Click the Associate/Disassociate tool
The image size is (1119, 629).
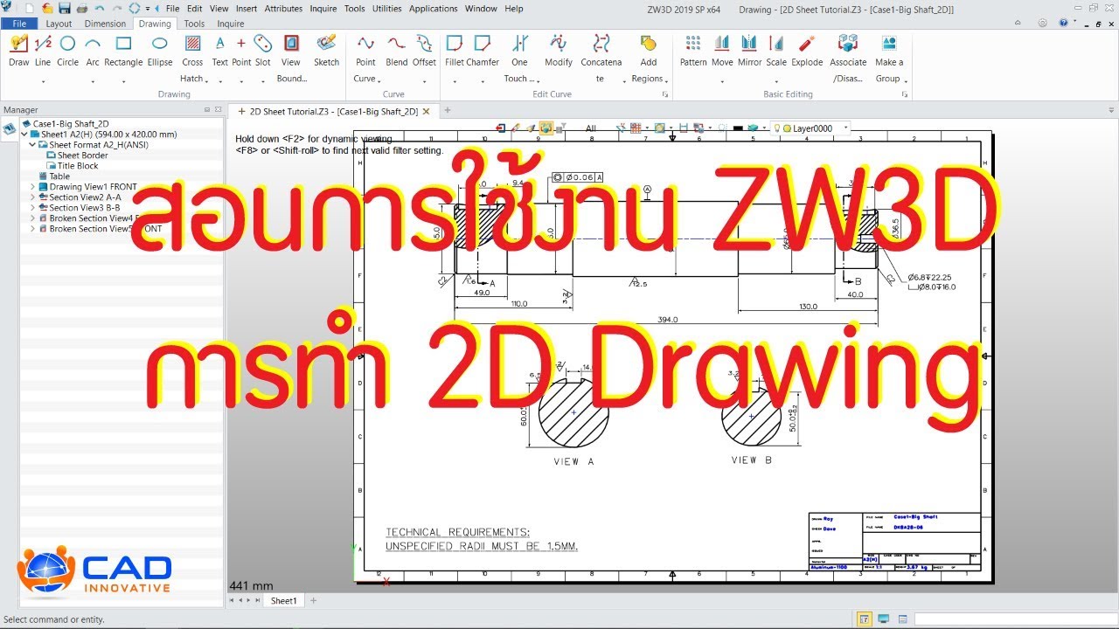(x=848, y=58)
